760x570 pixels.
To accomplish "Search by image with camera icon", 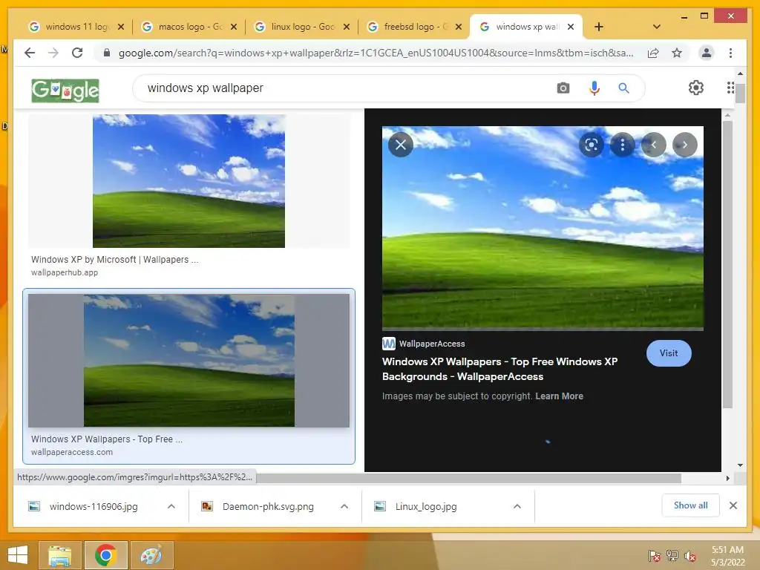I will pyautogui.click(x=563, y=88).
